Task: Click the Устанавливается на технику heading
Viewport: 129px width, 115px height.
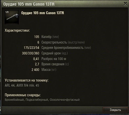Action: point(27,80)
